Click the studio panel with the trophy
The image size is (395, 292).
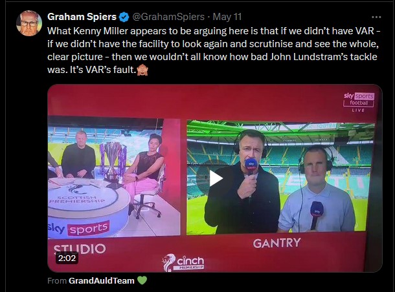[x=114, y=177]
